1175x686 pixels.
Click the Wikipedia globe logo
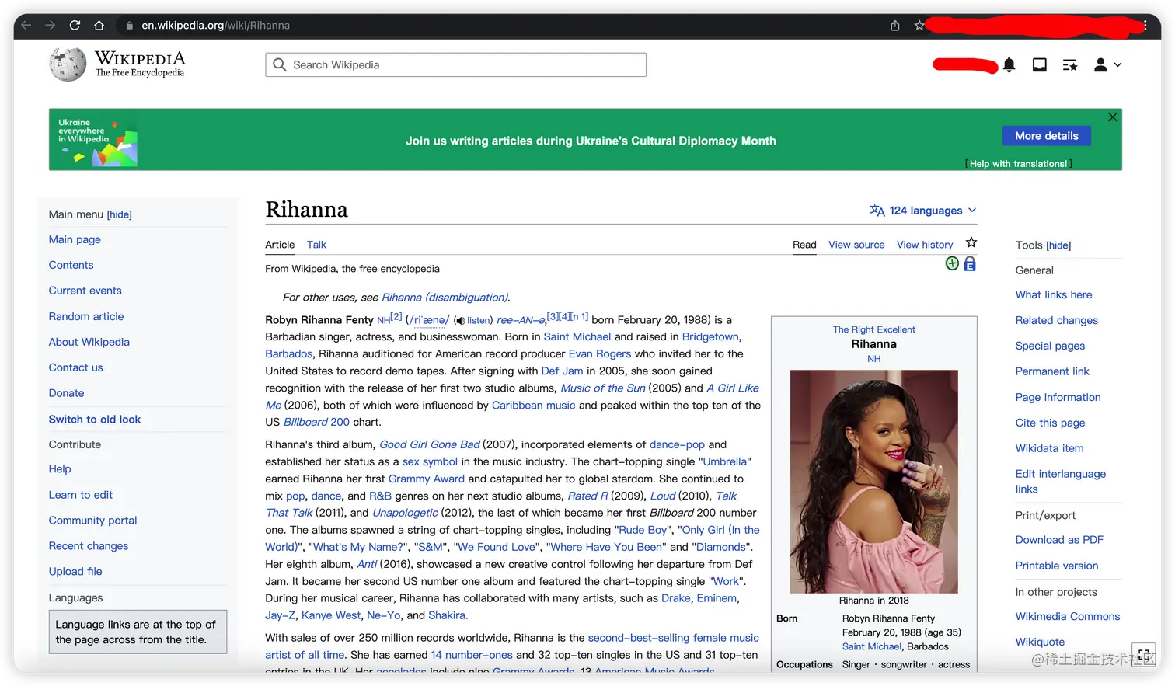(x=68, y=64)
